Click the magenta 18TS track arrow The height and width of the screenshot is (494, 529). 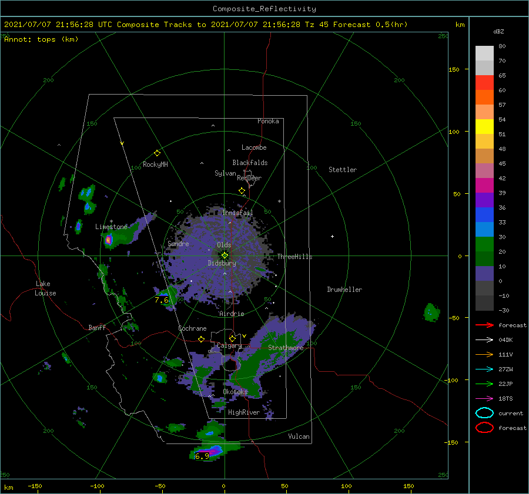[484, 399]
